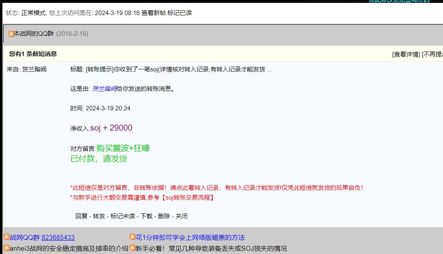This screenshot has width=443, height=254.
Task: Click RSS icon next to 战网QQ群
Action: pos(7,237)
